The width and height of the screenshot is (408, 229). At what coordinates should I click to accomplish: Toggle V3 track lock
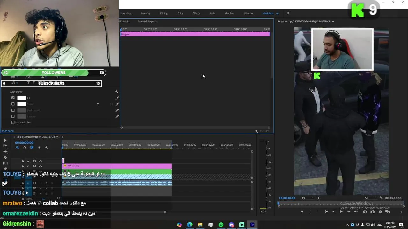pos(23,166)
